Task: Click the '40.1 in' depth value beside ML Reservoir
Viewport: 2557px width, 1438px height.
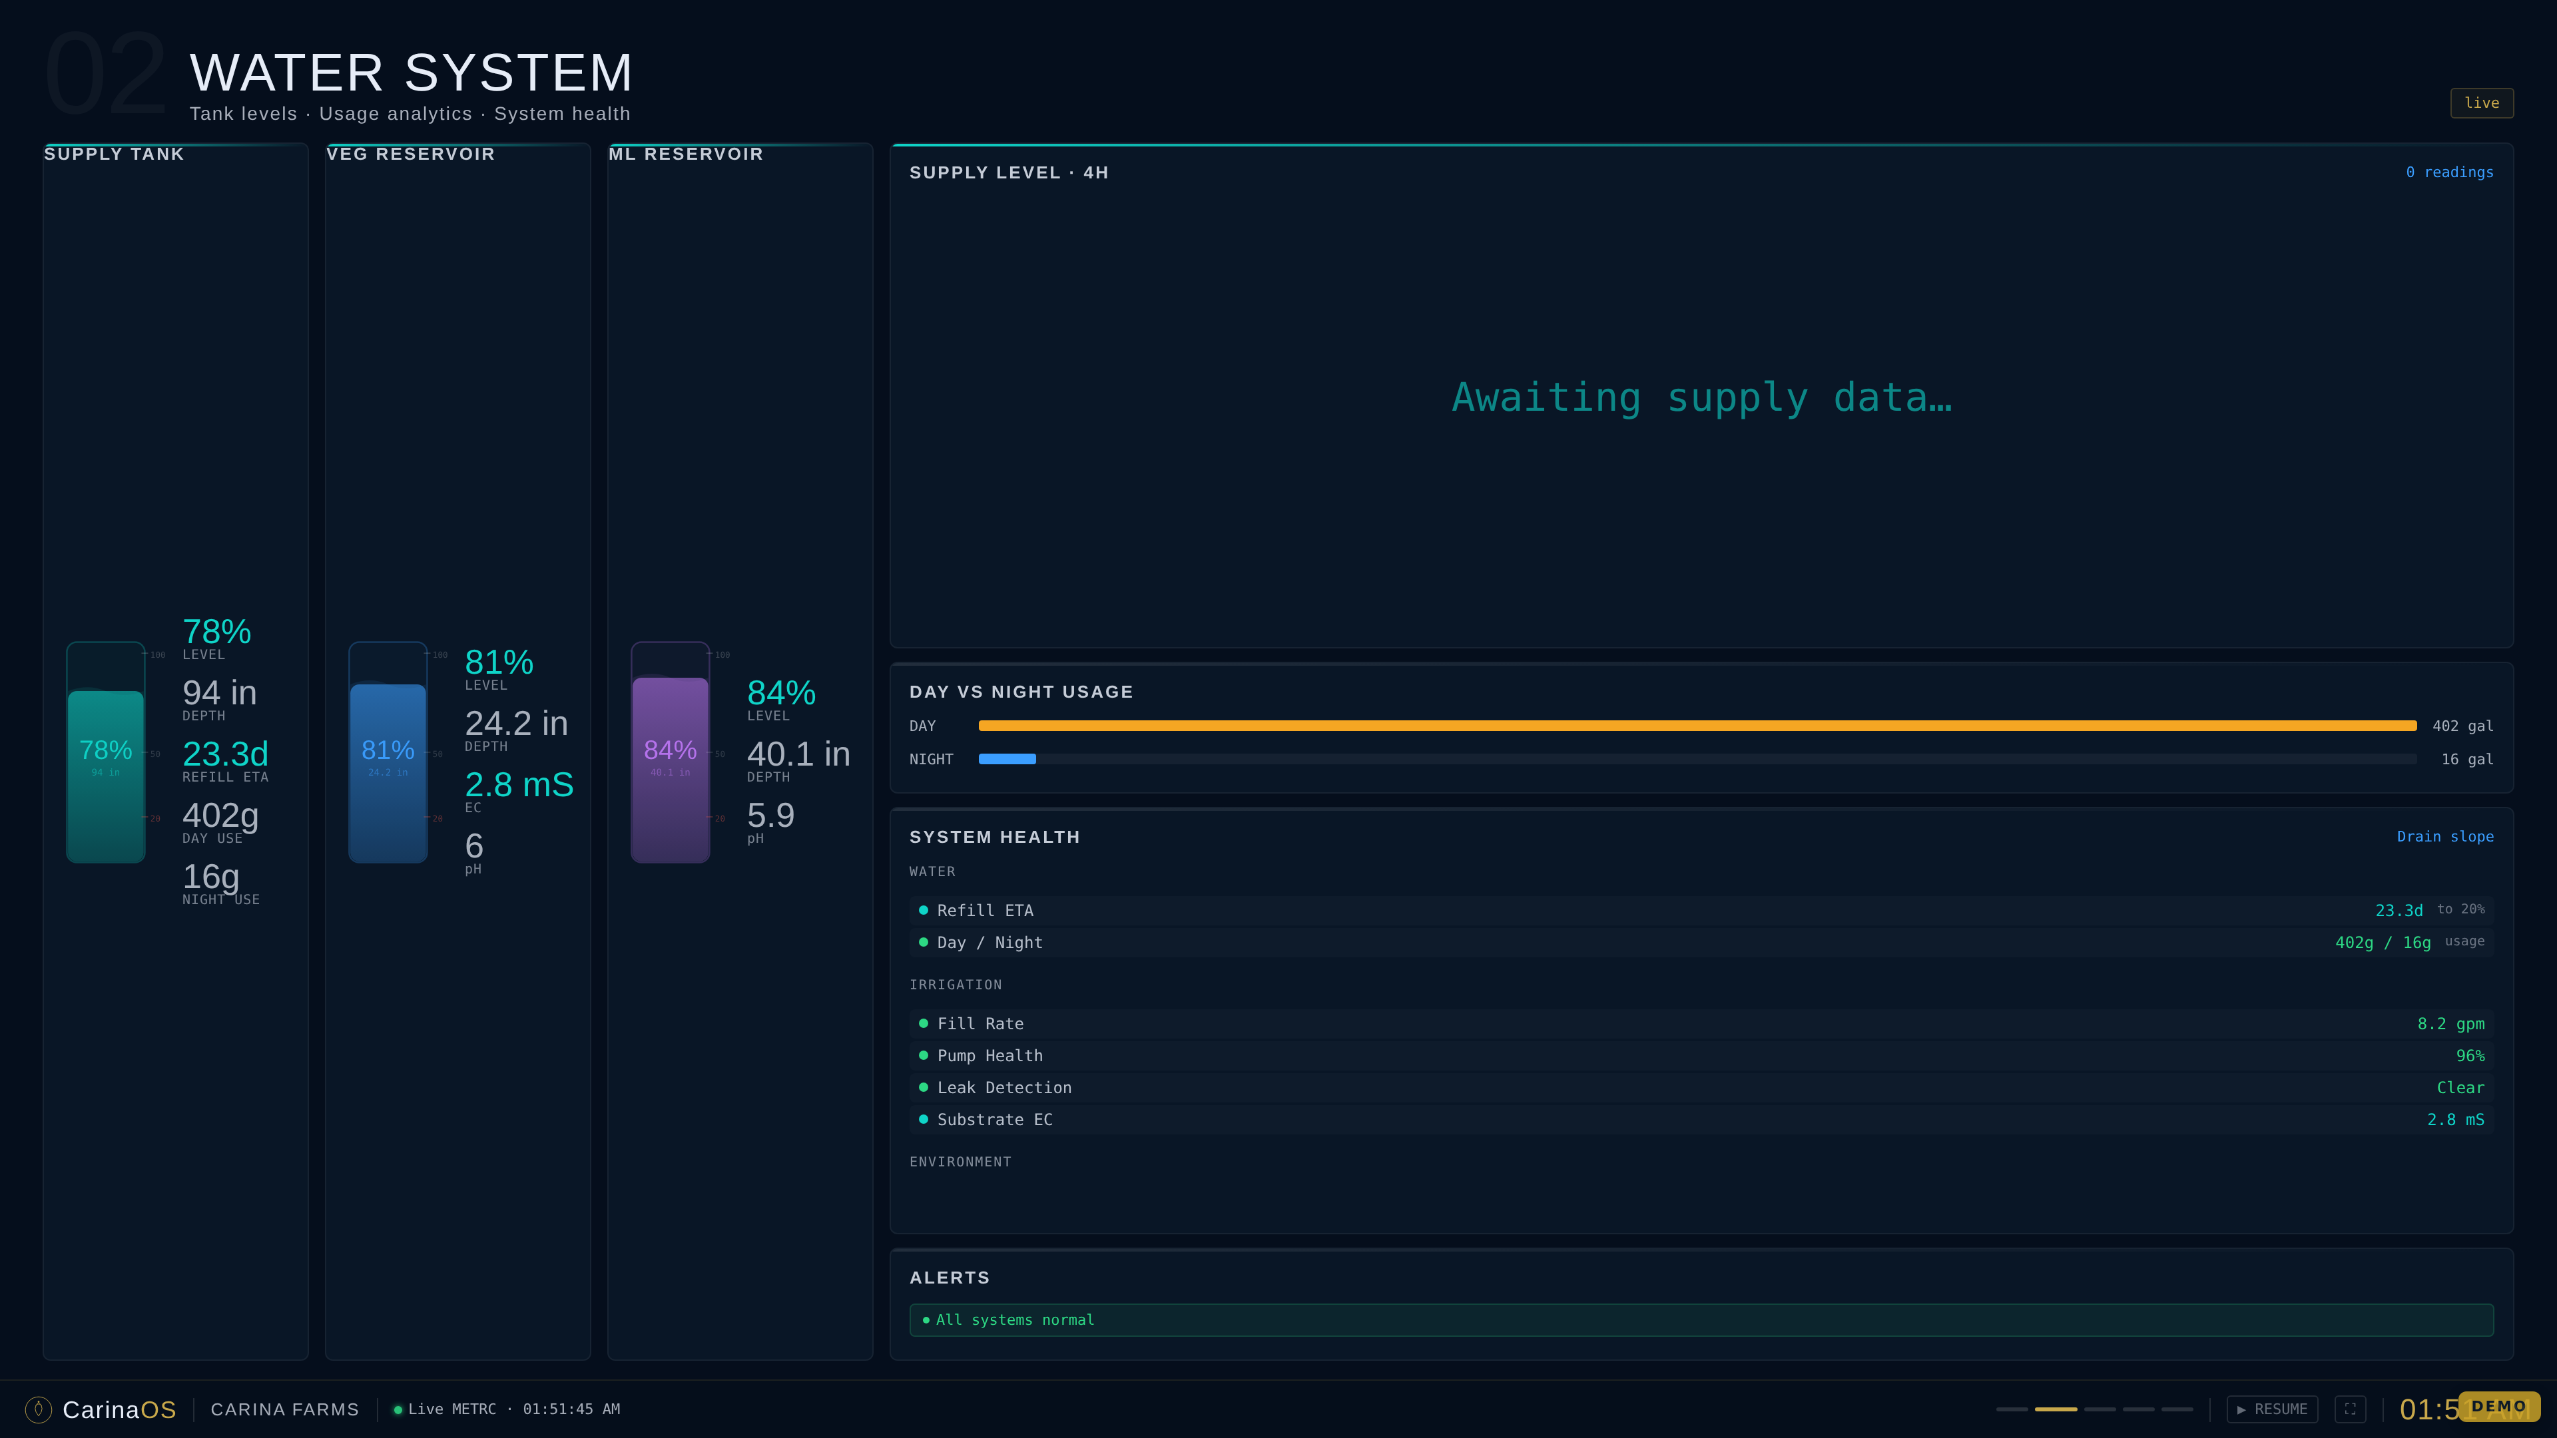Action: pos(798,754)
